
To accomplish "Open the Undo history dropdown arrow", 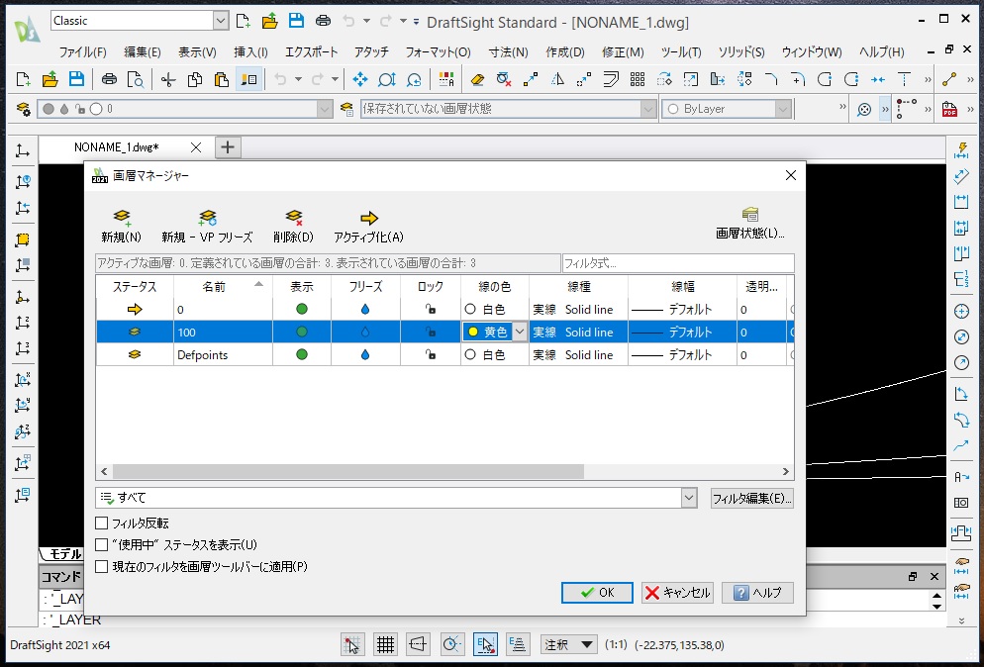I will click(x=299, y=79).
